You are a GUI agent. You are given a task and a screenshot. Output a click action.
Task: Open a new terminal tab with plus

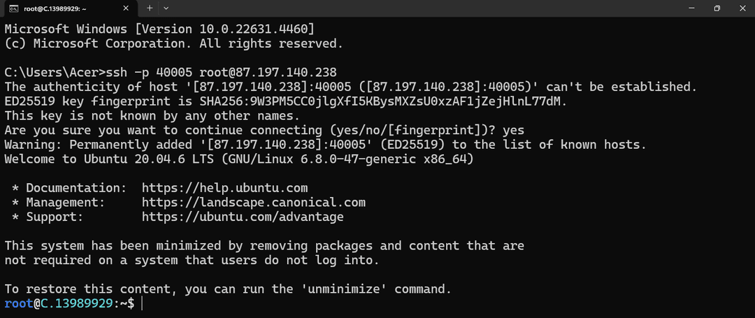click(150, 8)
